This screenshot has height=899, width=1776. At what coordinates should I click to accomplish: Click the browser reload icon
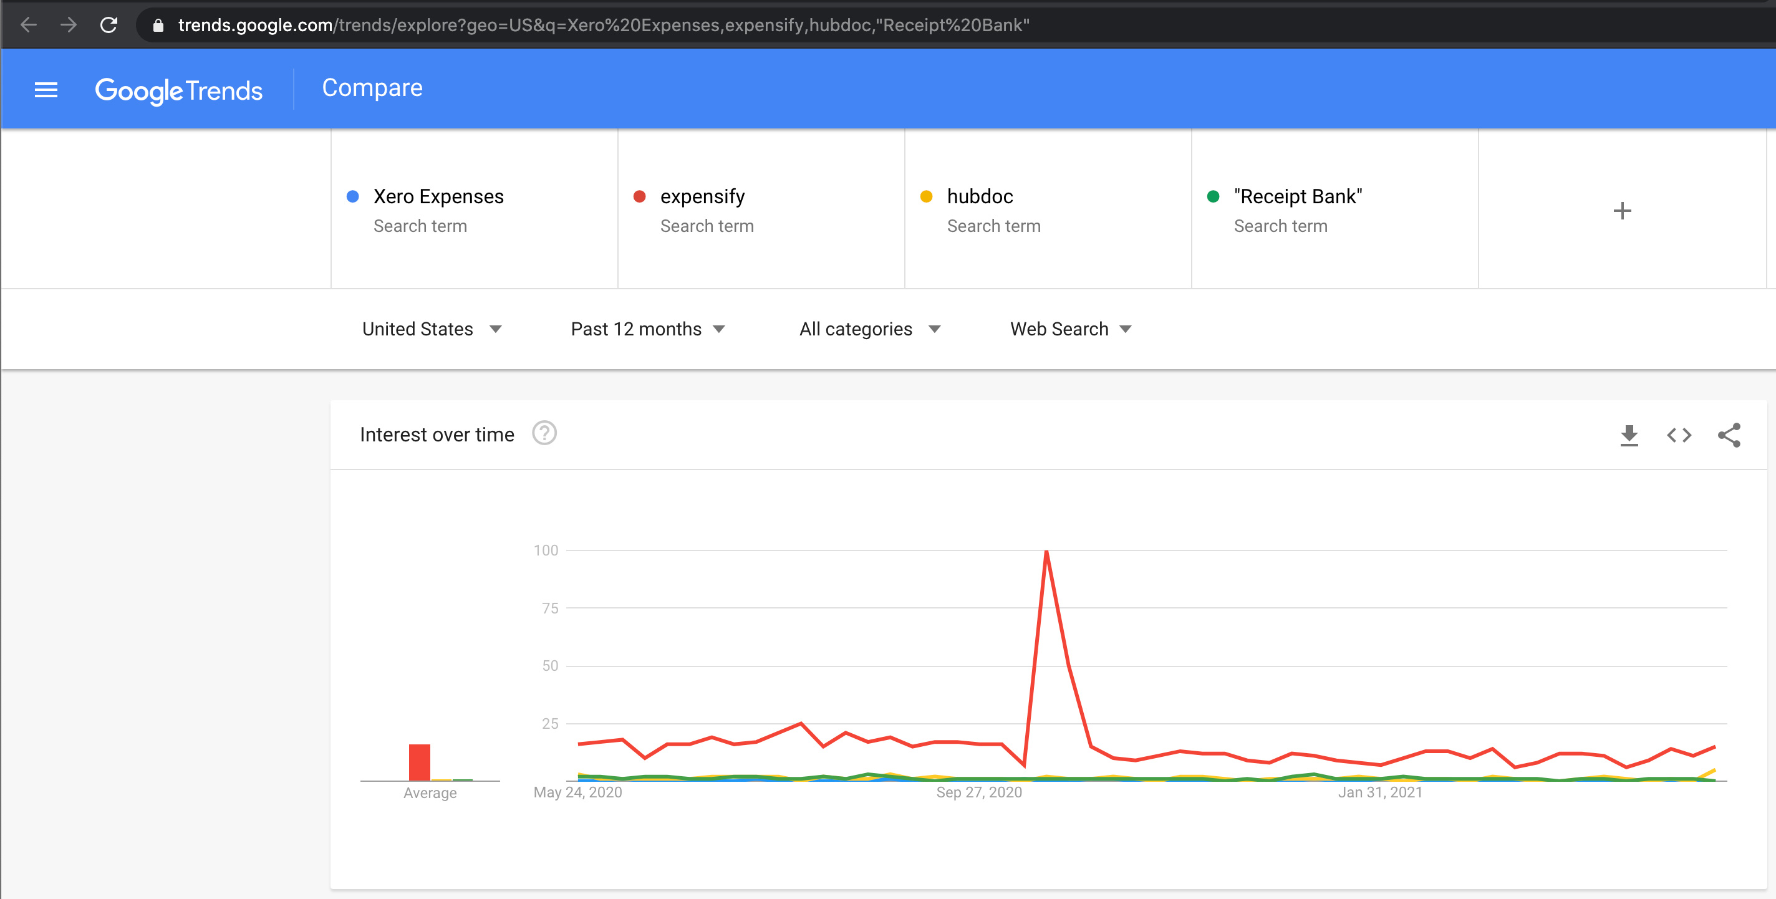[x=109, y=26]
